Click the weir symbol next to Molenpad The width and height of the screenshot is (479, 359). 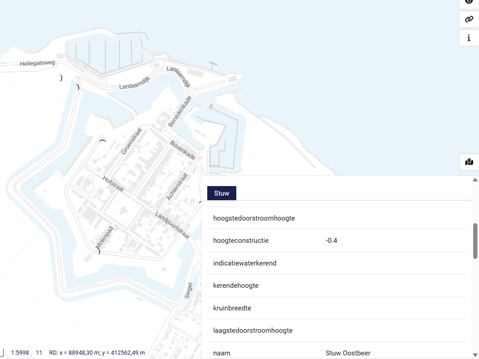pyautogui.click(x=99, y=251)
